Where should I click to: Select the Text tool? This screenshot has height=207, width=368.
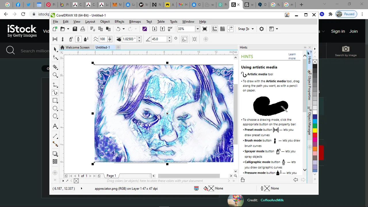click(x=55, y=126)
